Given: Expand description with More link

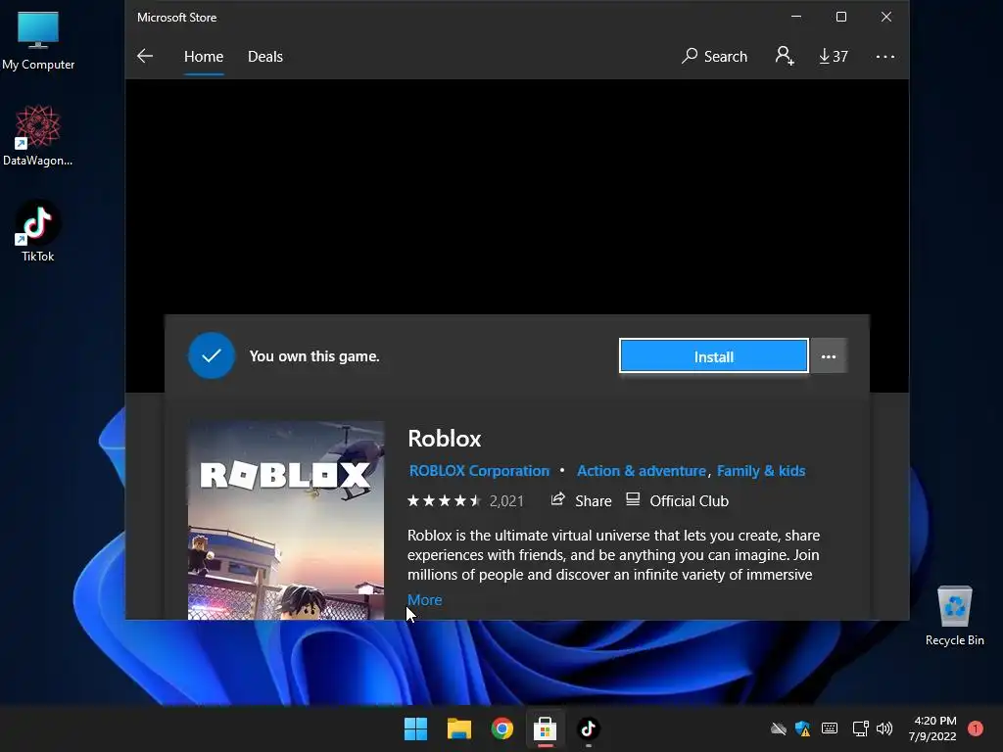Looking at the screenshot, I should click(425, 600).
